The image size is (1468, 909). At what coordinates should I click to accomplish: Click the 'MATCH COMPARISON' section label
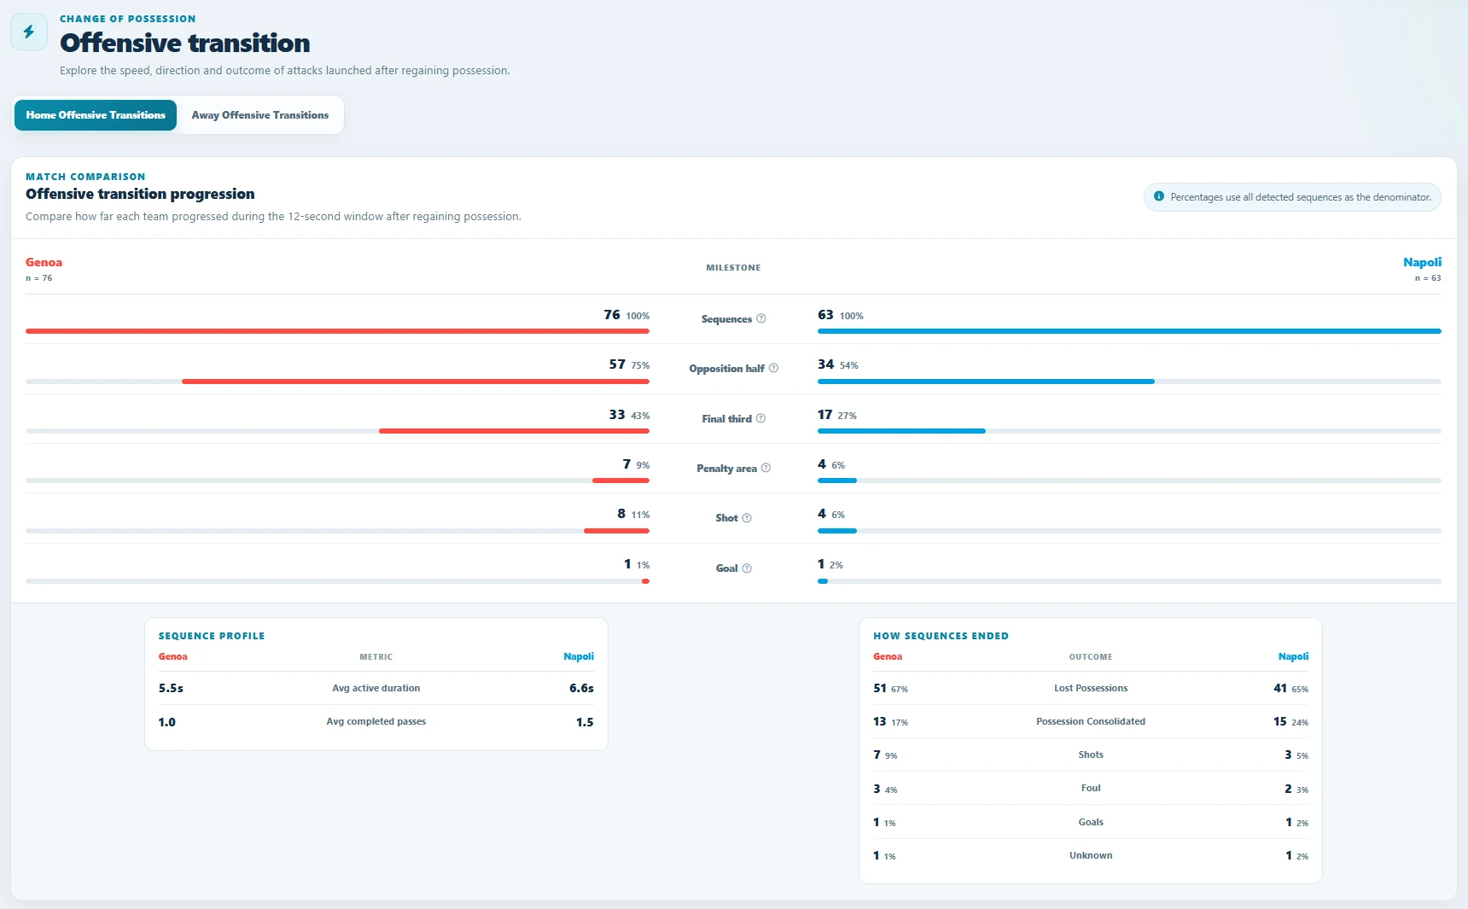click(85, 177)
